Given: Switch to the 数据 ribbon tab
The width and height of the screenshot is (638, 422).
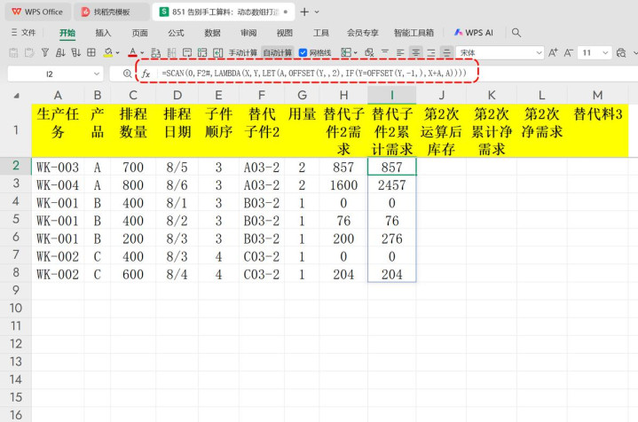Looking at the screenshot, I should coord(212,33).
